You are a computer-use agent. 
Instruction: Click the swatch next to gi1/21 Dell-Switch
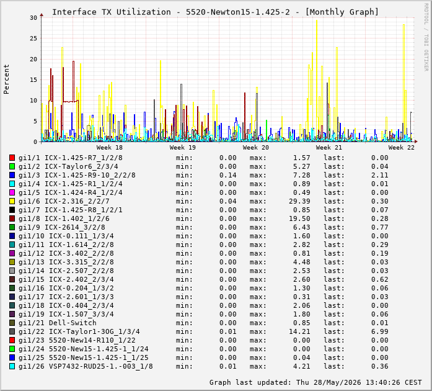tap(12, 323)
